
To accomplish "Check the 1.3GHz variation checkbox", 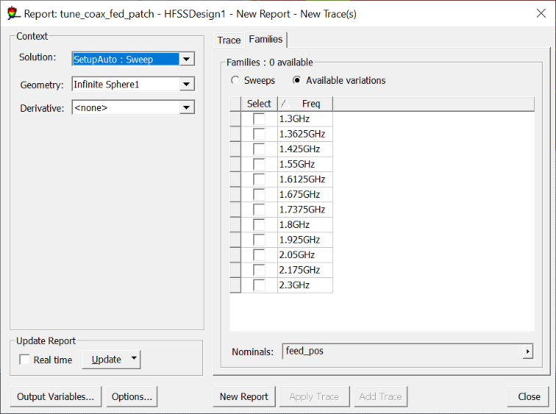I will coord(259,118).
